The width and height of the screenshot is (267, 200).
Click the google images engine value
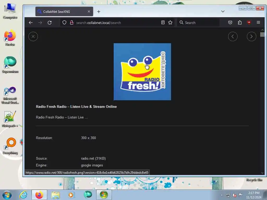coord(92,165)
